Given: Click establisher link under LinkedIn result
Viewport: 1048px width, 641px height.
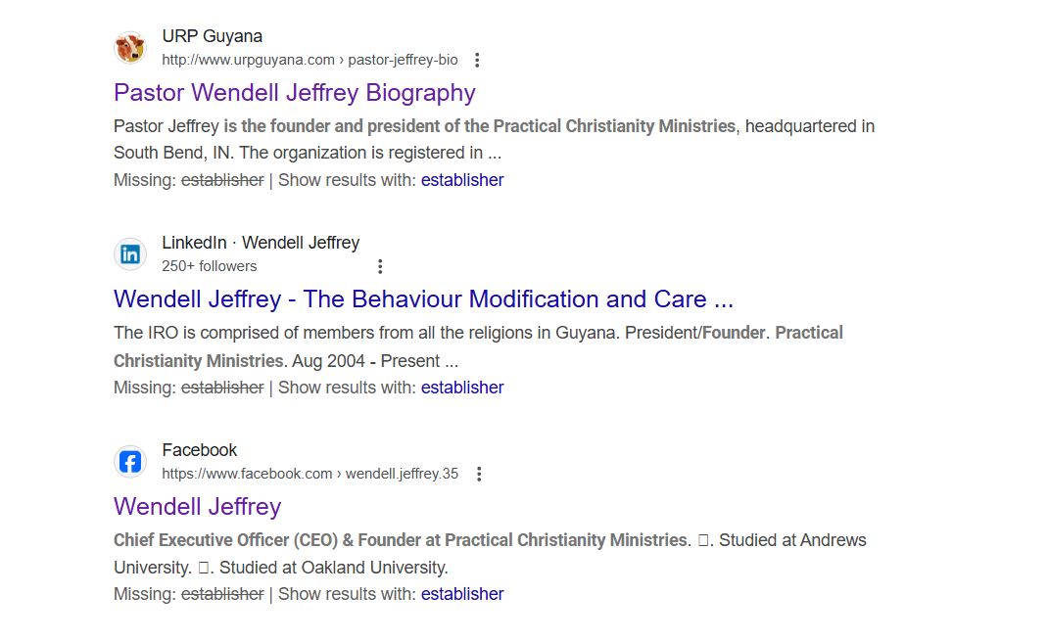Looking at the screenshot, I should pyautogui.click(x=462, y=388).
